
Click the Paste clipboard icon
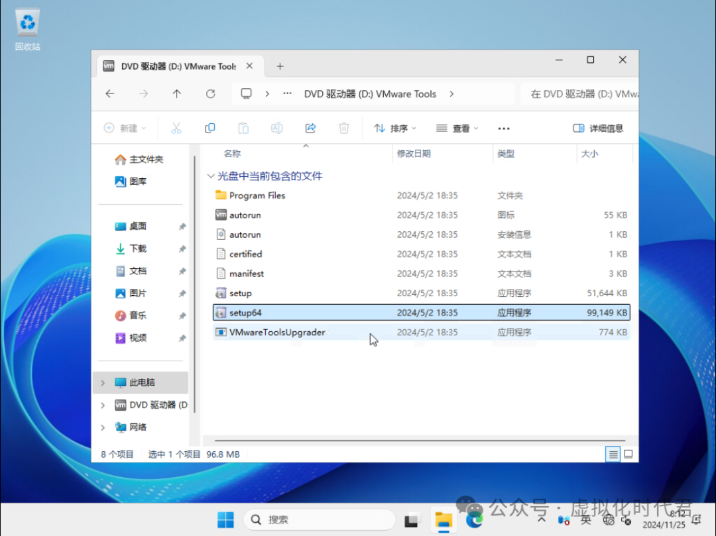pos(243,128)
